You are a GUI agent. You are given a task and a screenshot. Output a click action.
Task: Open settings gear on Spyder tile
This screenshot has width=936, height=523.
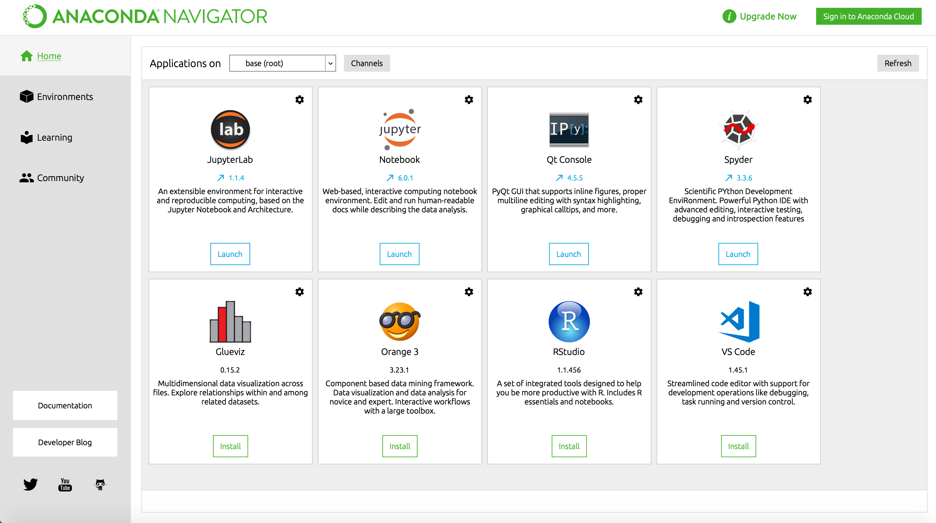(807, 100)
